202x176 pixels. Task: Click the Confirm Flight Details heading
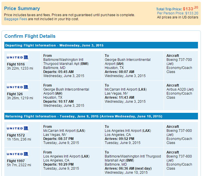coord(30,36)
